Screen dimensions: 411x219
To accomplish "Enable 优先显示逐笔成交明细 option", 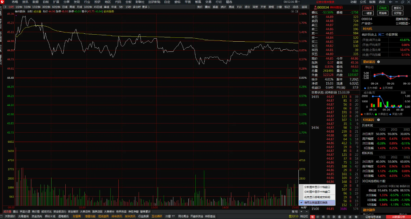I will click(317, 197).
